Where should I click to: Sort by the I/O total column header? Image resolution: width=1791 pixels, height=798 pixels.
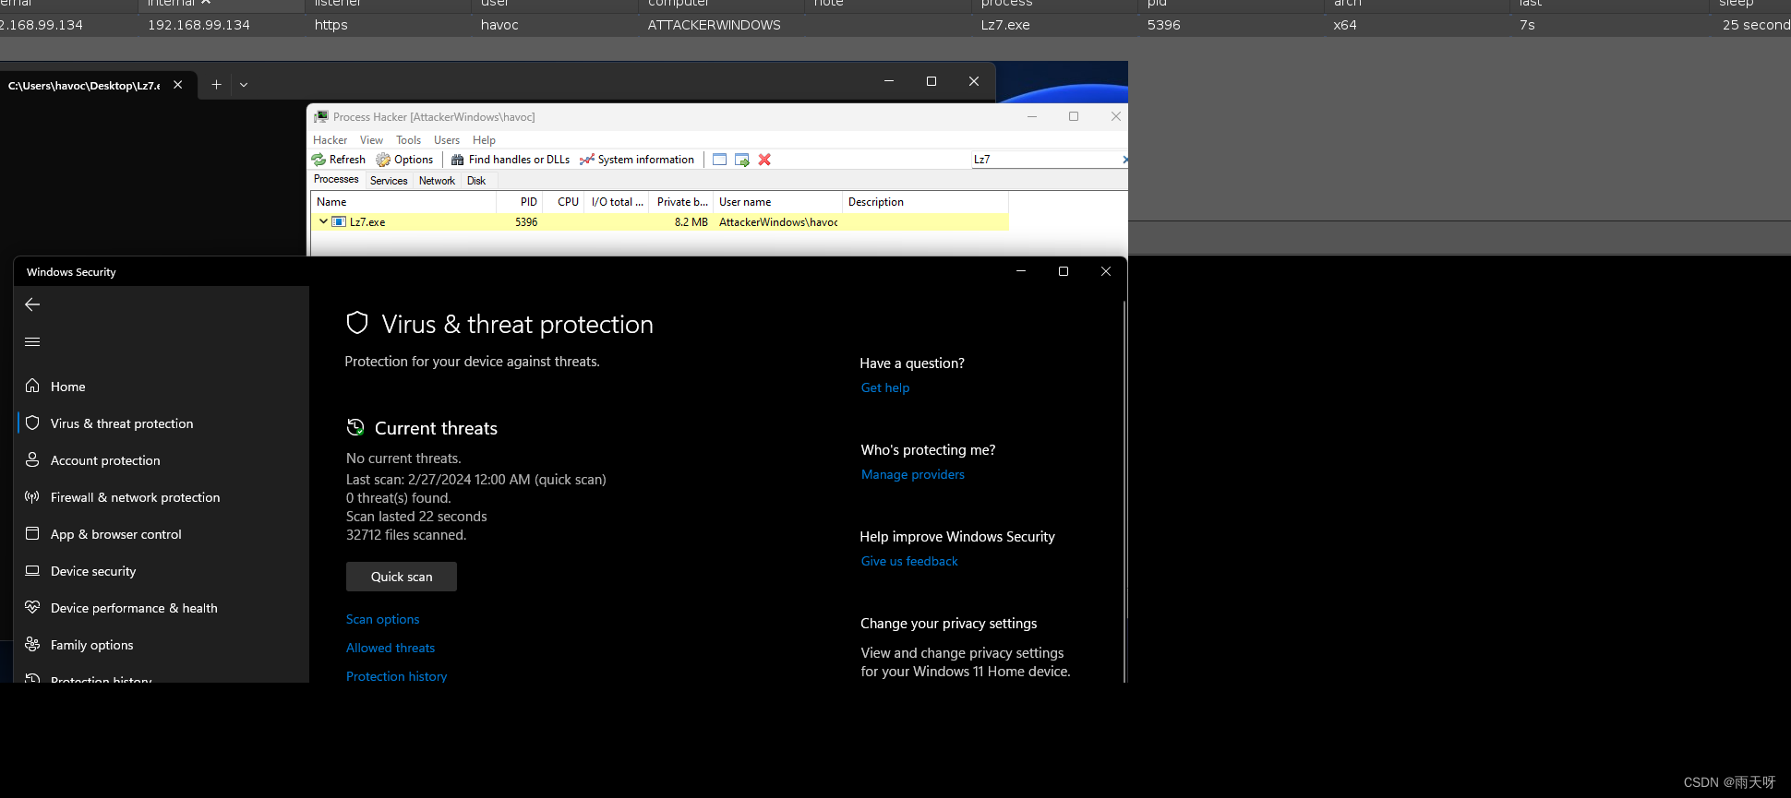tap(617, 202)
